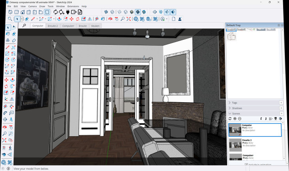
Task: Toggle Display Section Cuts
Action: click(167, 12)
